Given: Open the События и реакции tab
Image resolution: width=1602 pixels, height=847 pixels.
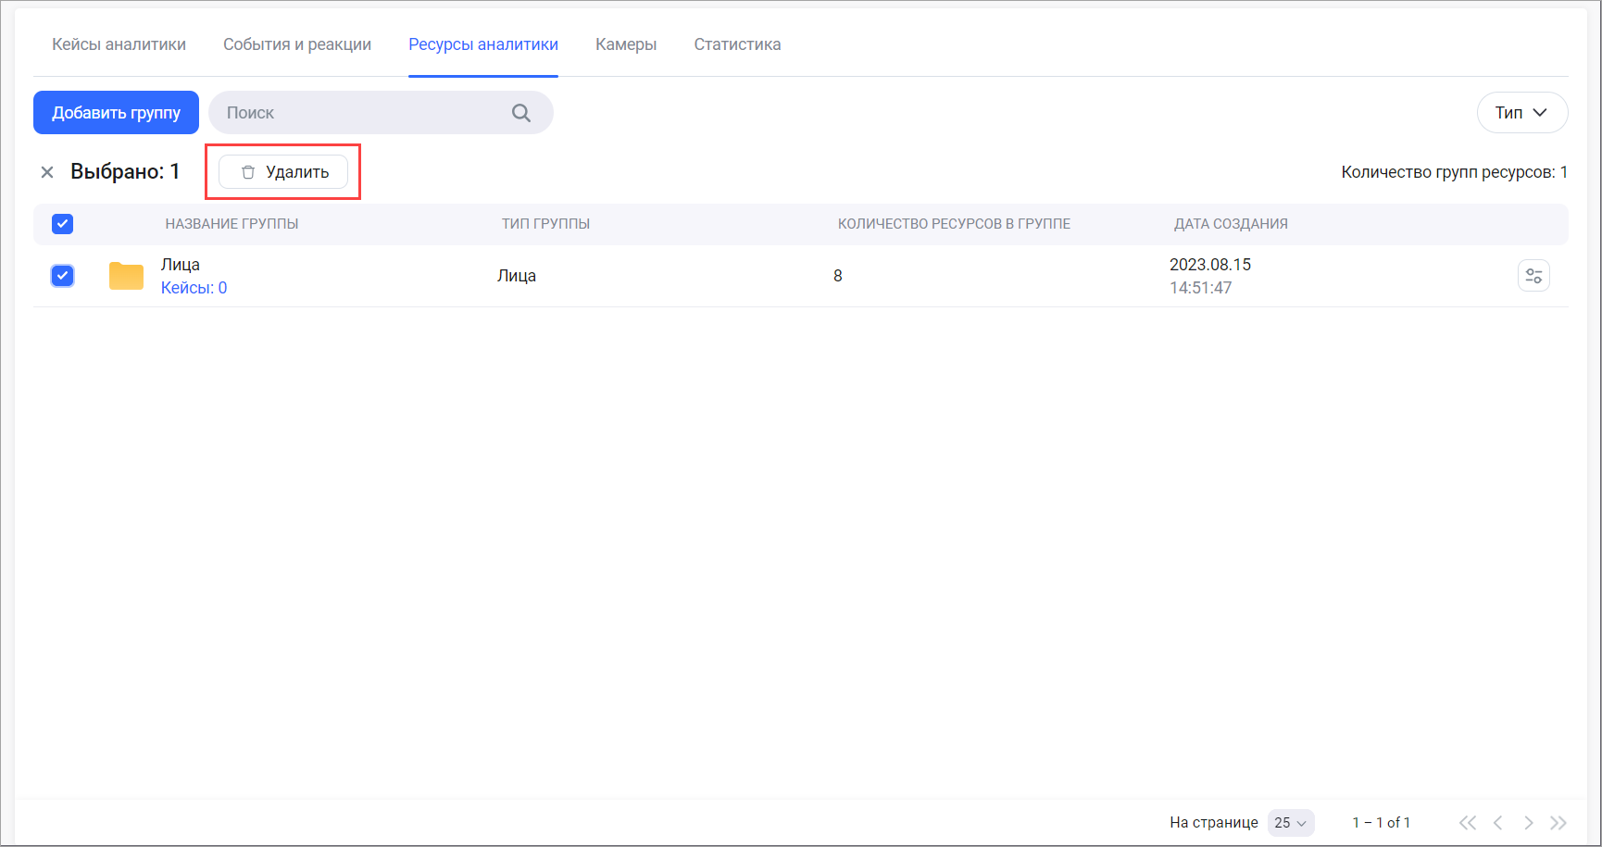Looking at the screenshot, I should pos(296,44).
